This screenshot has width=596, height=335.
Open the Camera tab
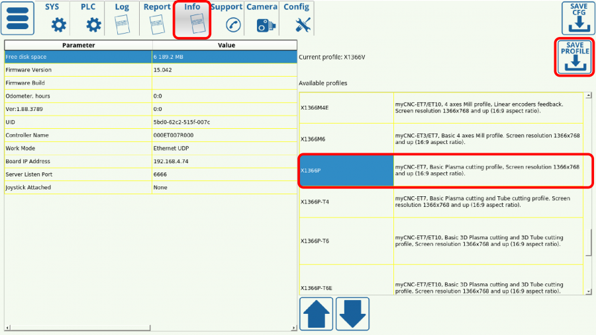[262, 19]
